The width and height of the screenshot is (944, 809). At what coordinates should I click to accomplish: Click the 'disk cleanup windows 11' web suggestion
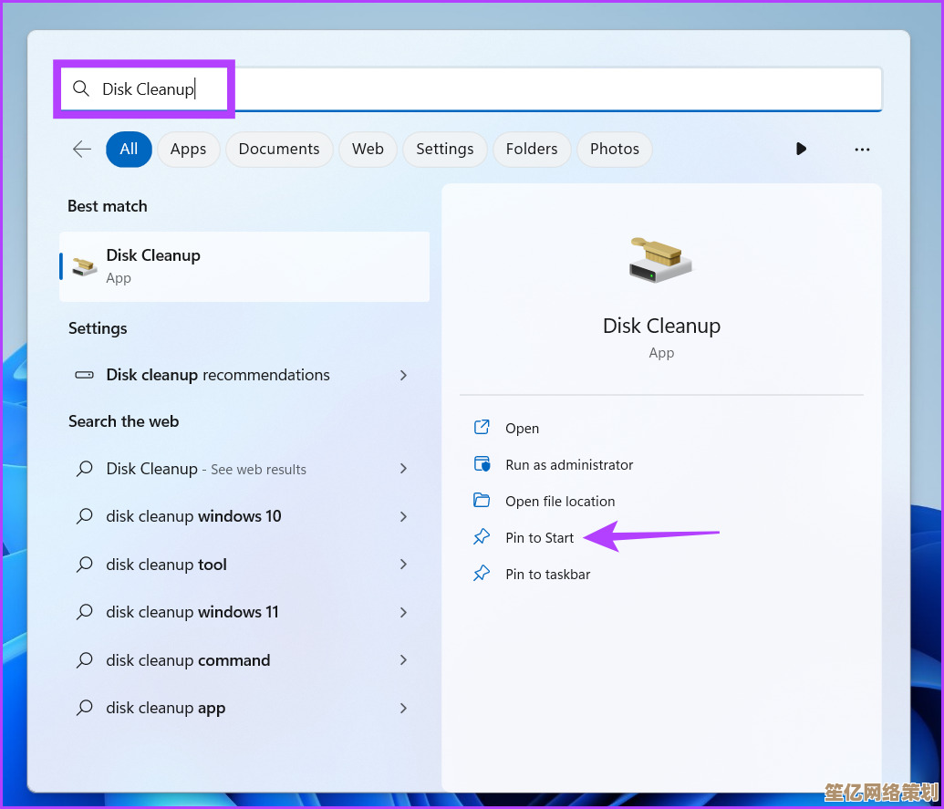point(192,612)
